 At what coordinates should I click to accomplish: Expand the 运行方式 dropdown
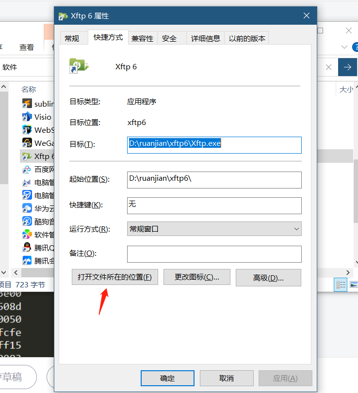point(214,229)
